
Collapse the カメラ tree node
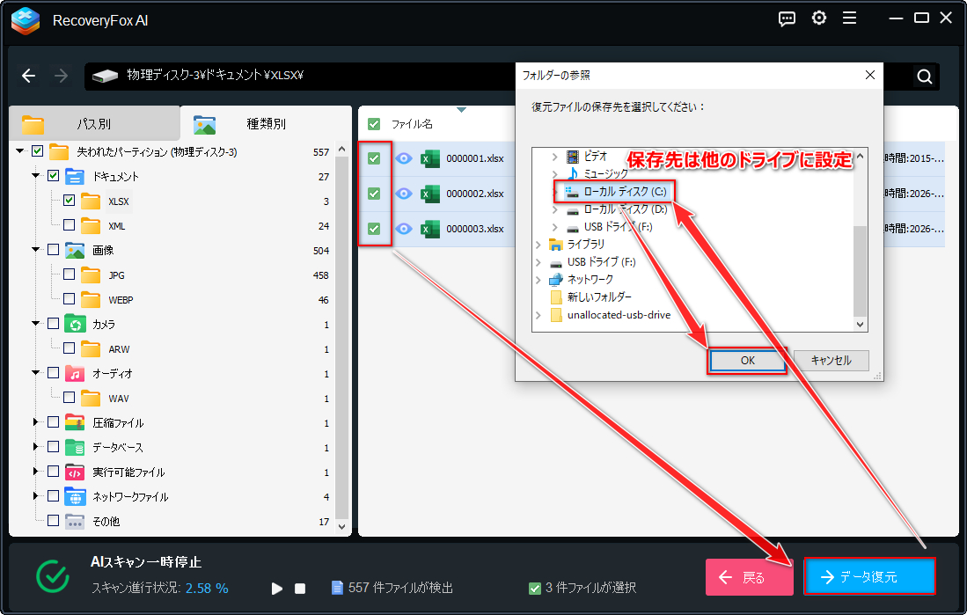pos(36,324)
